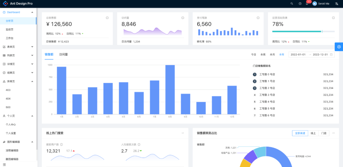Click the sidebar collapse icon at bottom
This screenshot has height=167, width=343.
click(x=4, y=164)
